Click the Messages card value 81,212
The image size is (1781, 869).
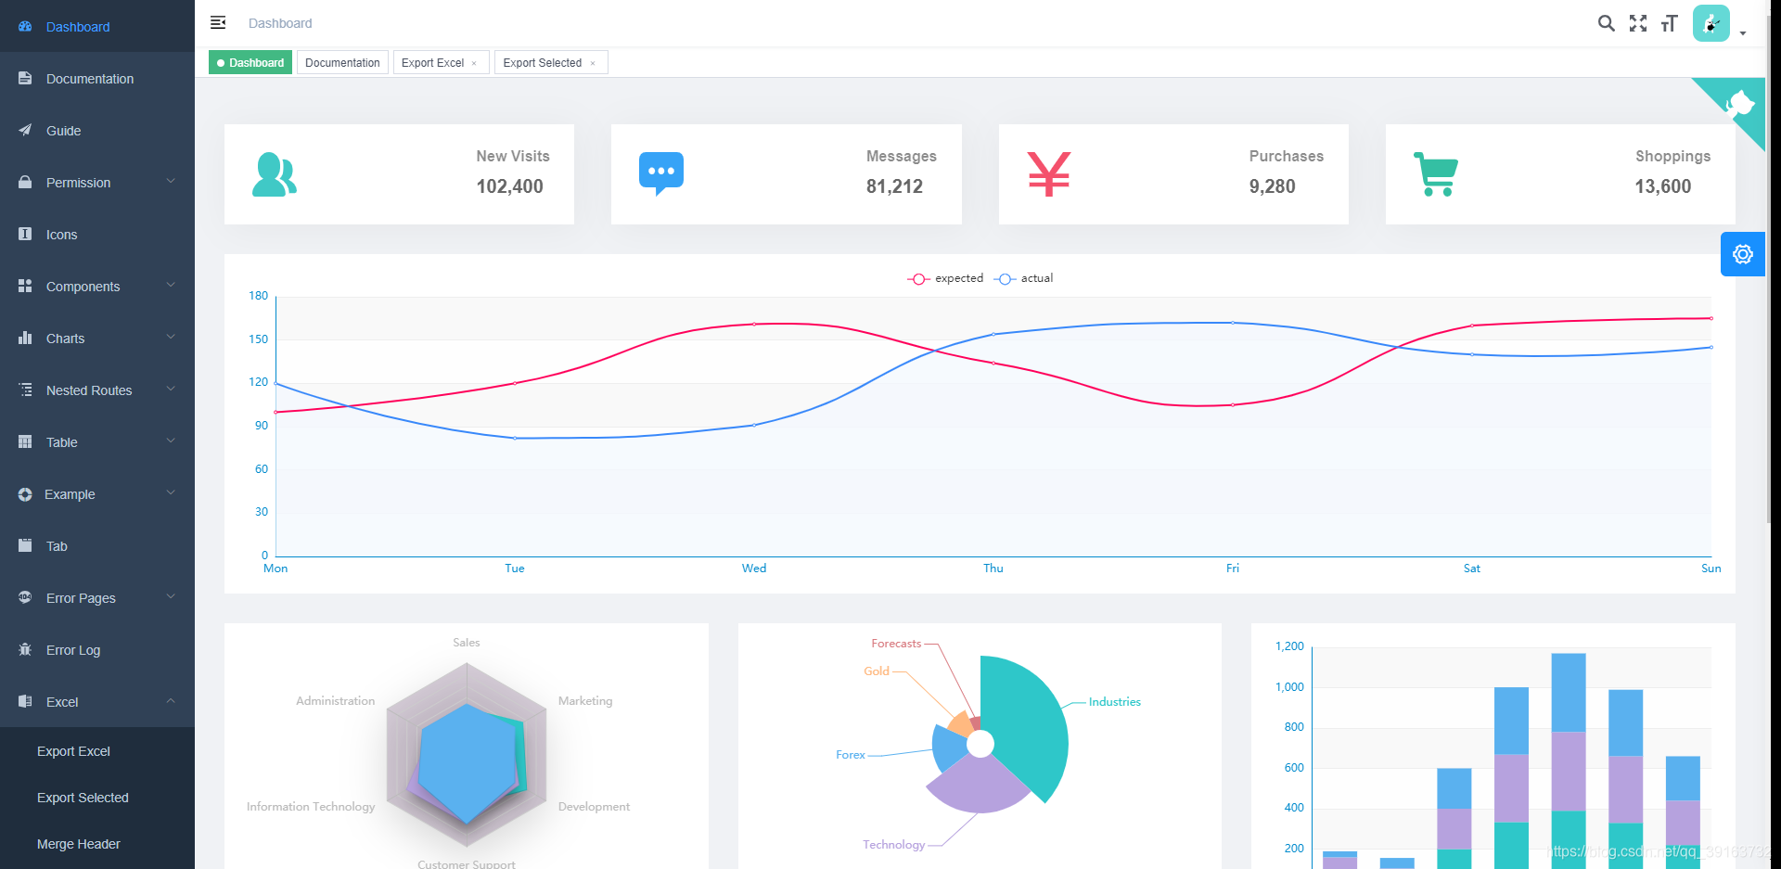click(x=894, y=186)
